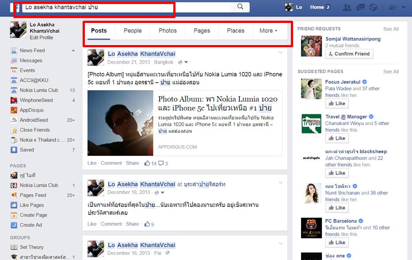
Task: Open options chevron on December 18 post
Action: [x=280, y=183]
